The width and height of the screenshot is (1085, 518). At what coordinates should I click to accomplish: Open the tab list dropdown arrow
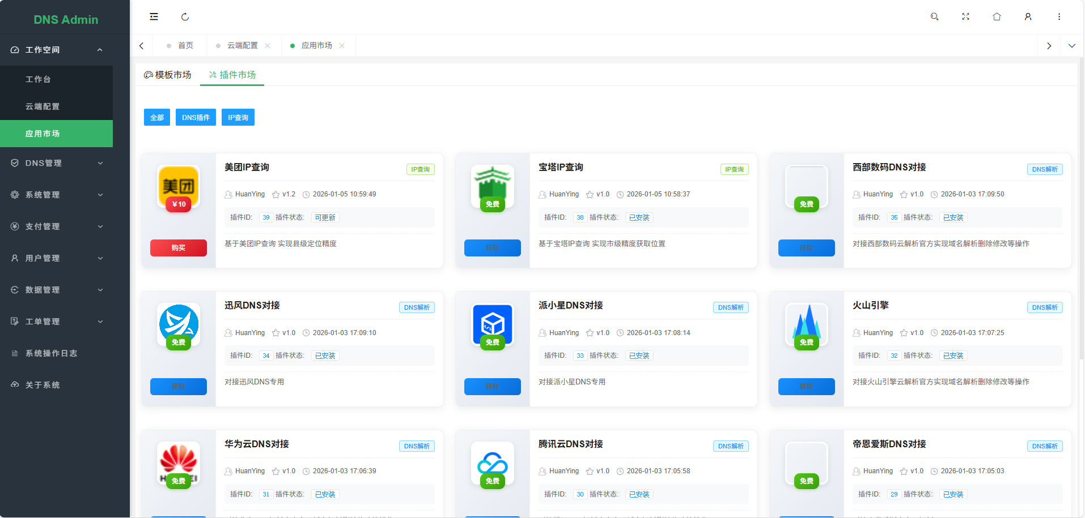(x=1071, y=46)
